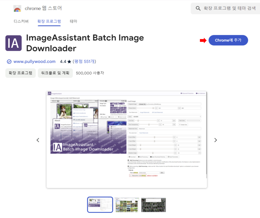Click the search magnifier icon
The image size is (260, 218).
click(198, 8)
